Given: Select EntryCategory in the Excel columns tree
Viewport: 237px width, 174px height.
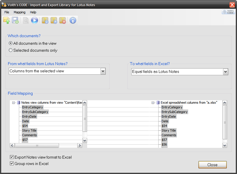Looking at the screenshot, I should pyautogui.click(x=172, y=107).
